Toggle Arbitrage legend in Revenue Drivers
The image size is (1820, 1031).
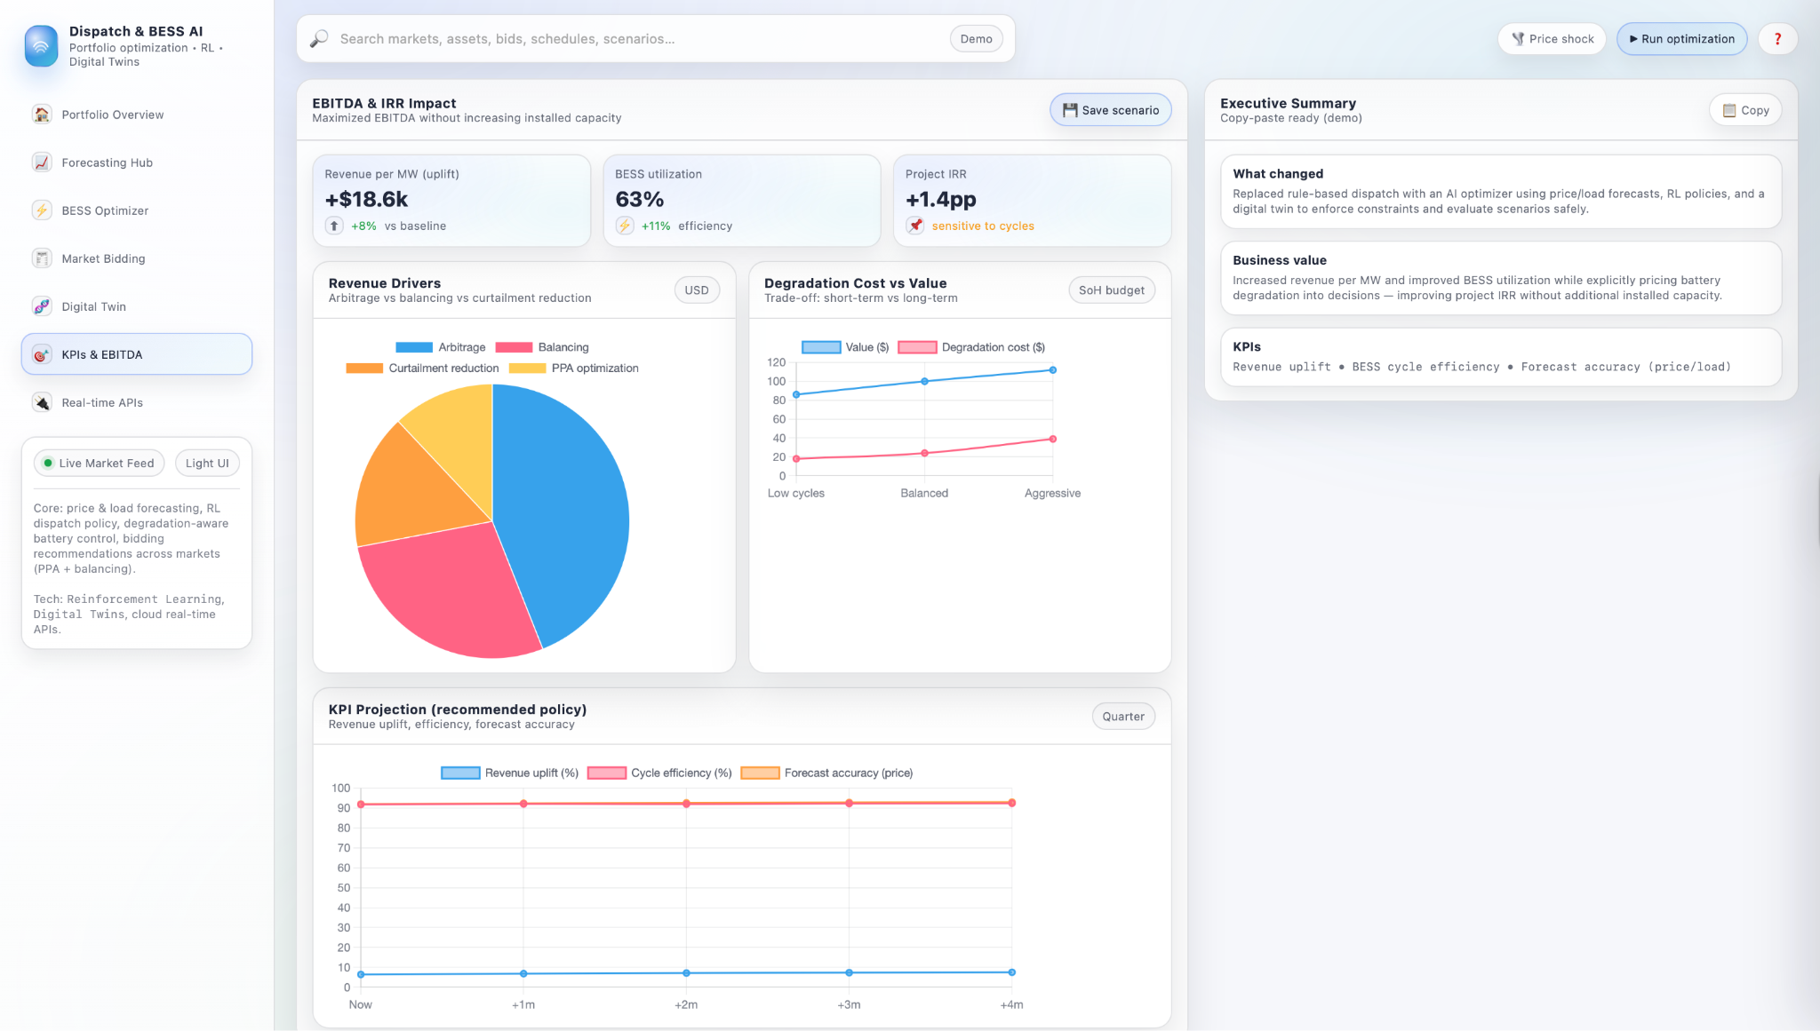(441, 347)
